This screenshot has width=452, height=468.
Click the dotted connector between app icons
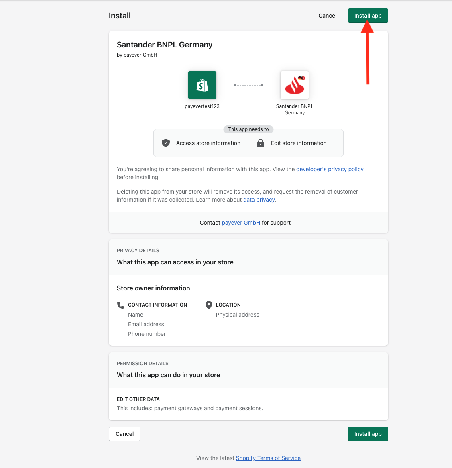click(x=248, y=85)
